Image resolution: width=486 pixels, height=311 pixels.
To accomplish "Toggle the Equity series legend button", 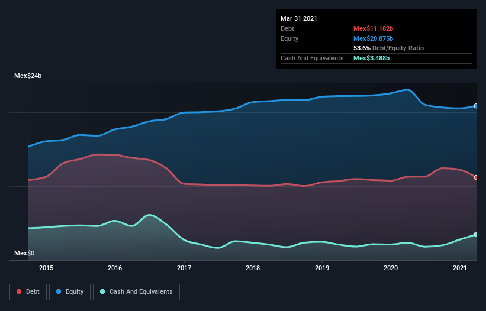I will coord(70,291).
